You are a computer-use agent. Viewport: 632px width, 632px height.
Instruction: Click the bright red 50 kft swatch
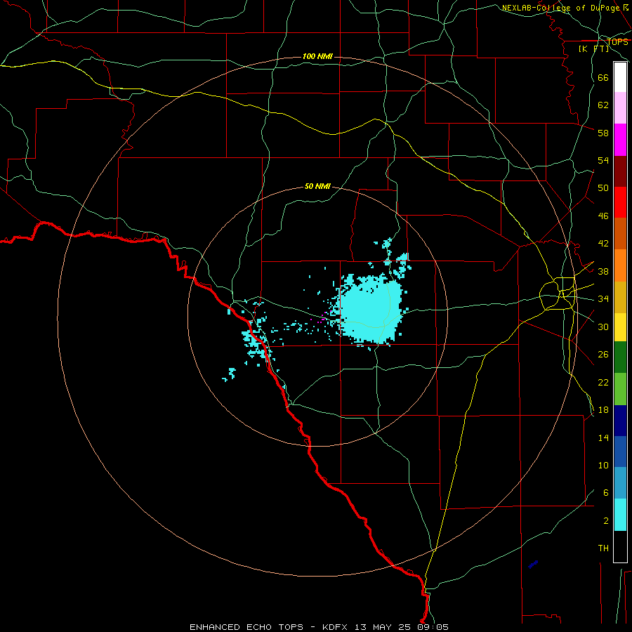coord(620,202)
